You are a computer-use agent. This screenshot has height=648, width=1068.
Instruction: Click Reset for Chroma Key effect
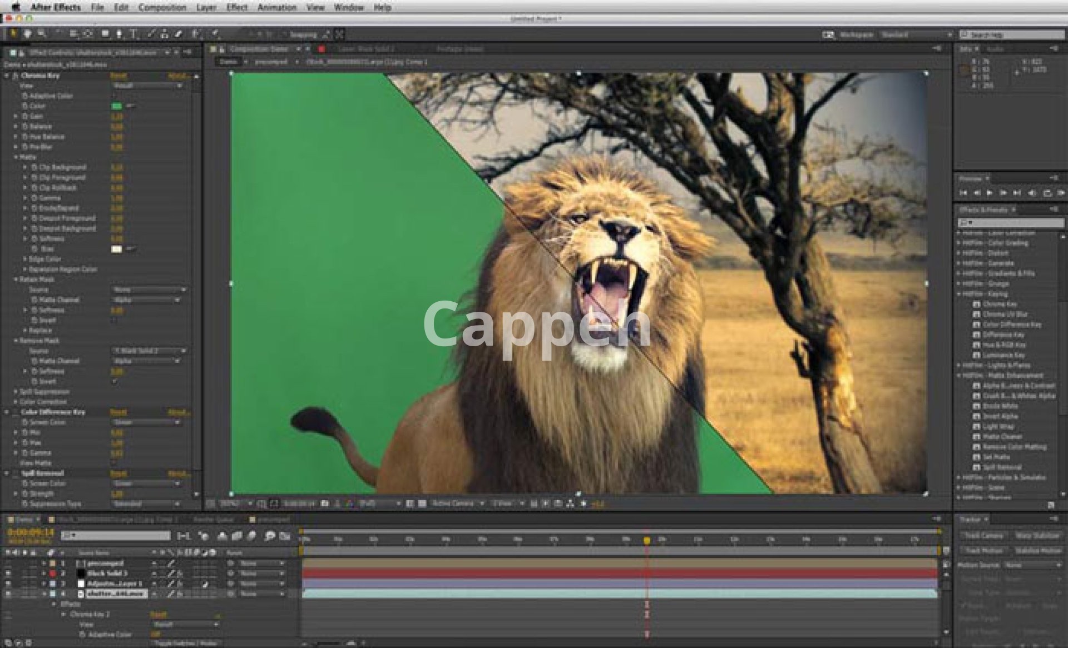118,76
